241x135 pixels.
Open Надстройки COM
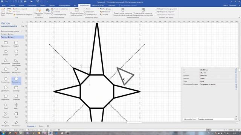[x=38, y=12]
